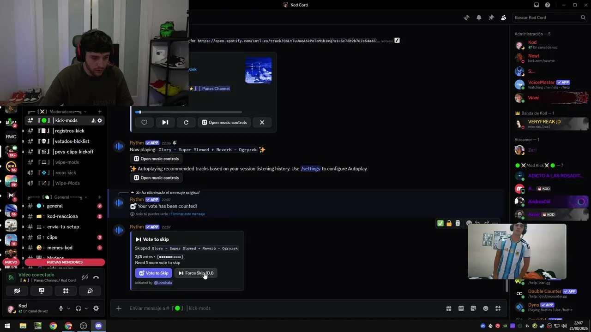Select the kick-mods channel
Image resolution: width=591 pixels, height=332 pixels.
(x=65, y=120)
